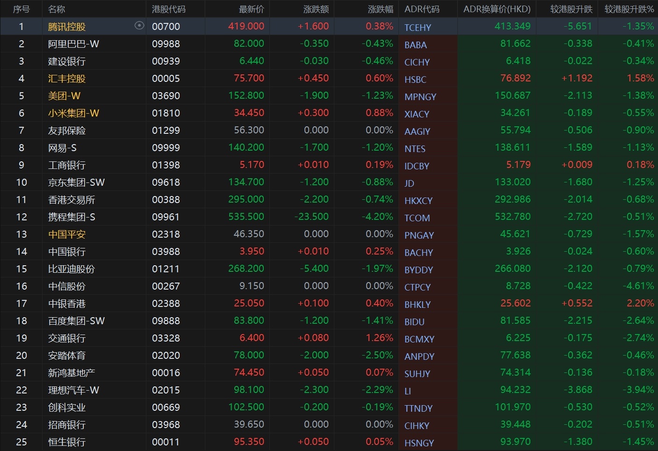
Task: Click the 理想汽车-W name
Action: click(x=73, y=390)
